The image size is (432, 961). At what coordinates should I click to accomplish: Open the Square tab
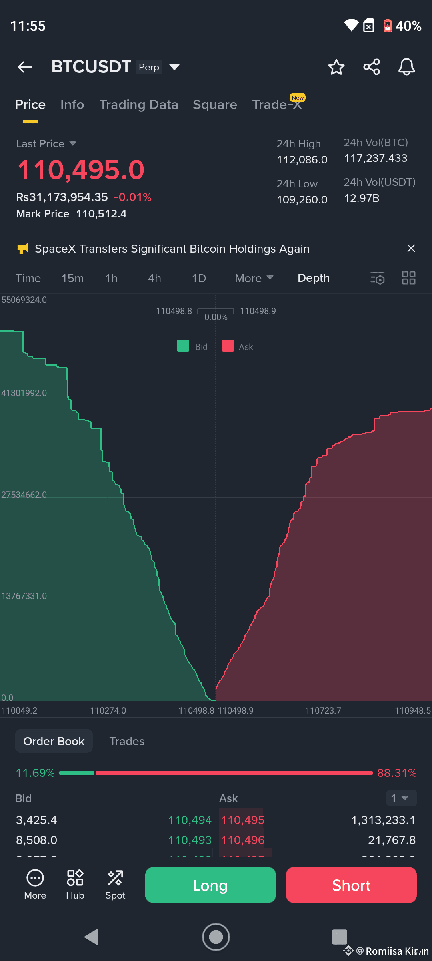(x=215, y=105)
